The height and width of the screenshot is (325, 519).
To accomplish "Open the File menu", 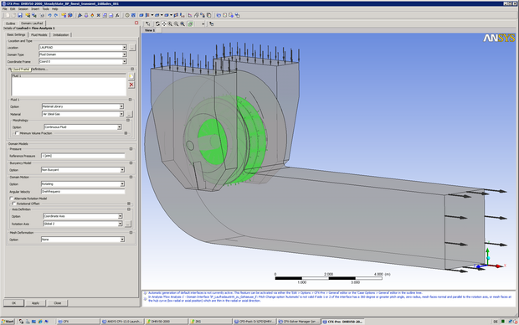I will 5,9.
